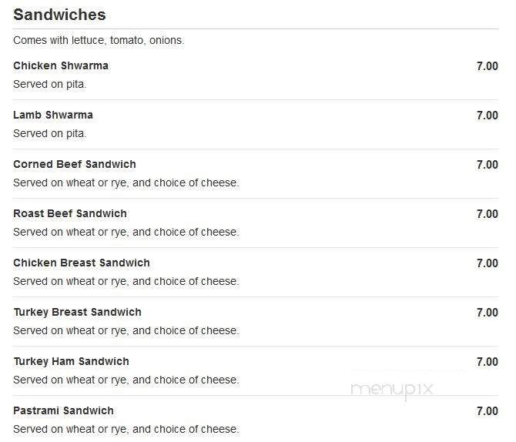Click the 'Comes with lettuce, tomato, onions' note
This screenshot has height=442, width=516.
point(99,40)
